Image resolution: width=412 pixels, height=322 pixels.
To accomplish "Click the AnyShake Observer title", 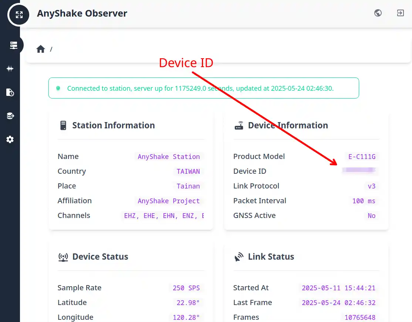I will click(82, 13).
